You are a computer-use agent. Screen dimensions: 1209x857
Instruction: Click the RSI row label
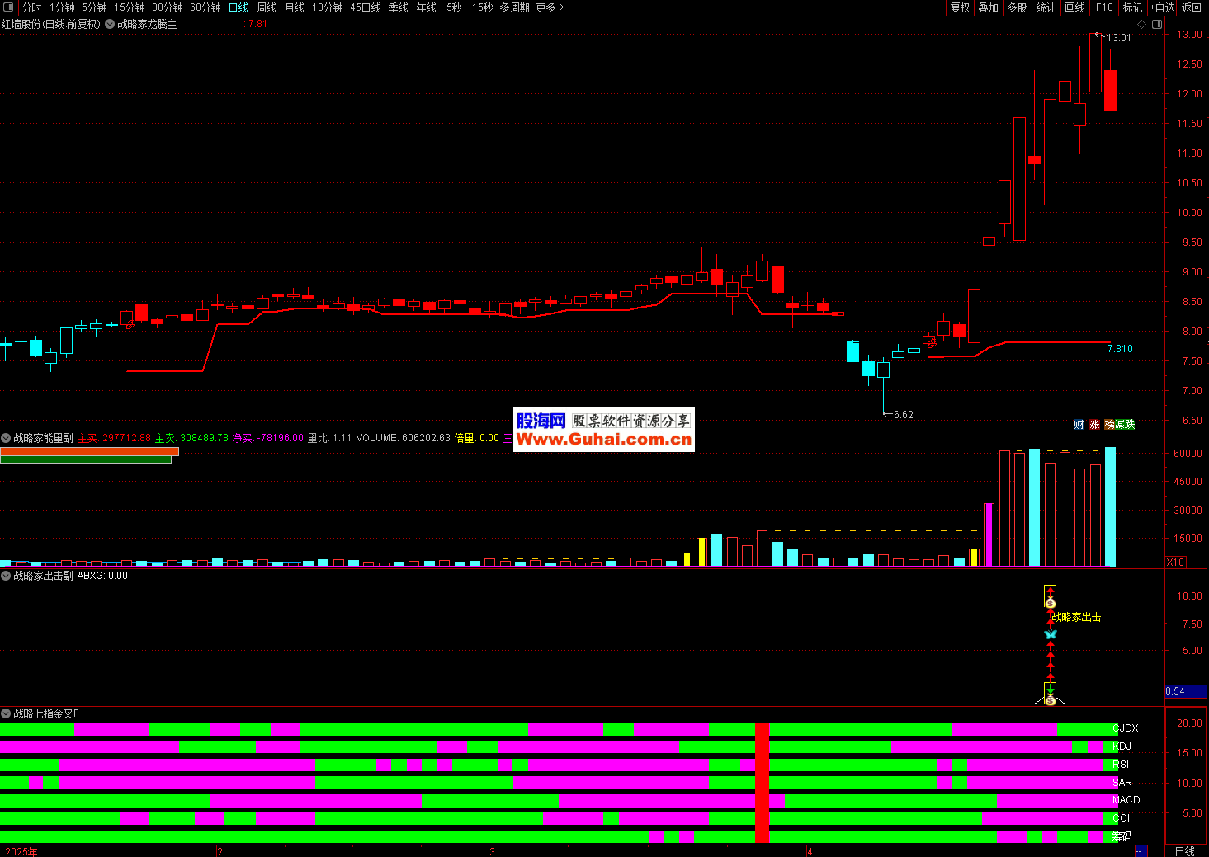click(x=1121, y=765)
